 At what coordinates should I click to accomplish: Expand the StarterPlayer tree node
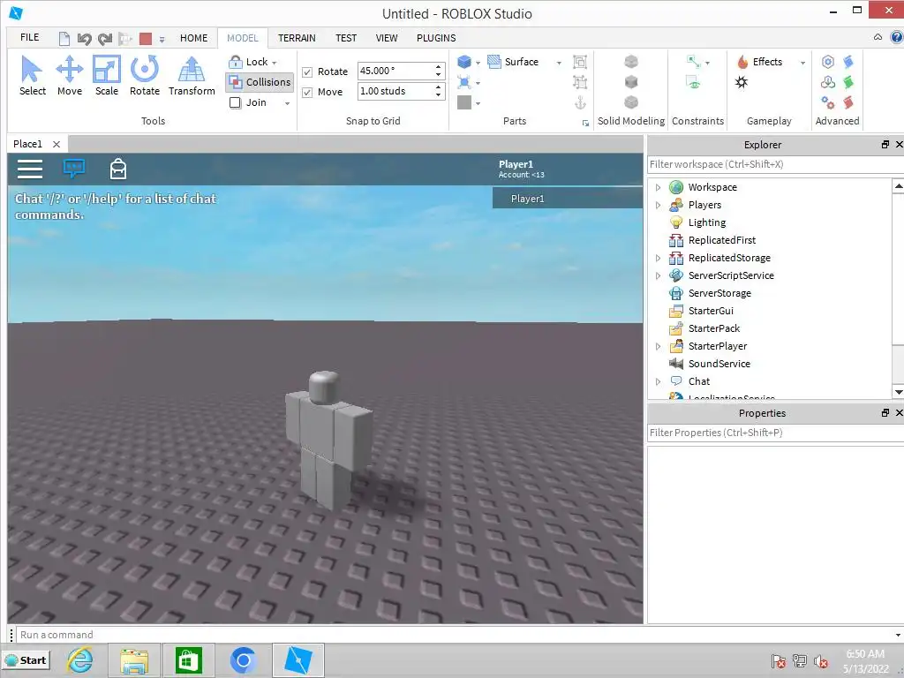click(658, 346)
